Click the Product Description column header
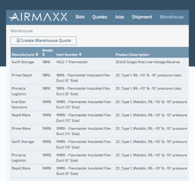Viewport: 195px width, 181px height. click(x=132, y=55)
